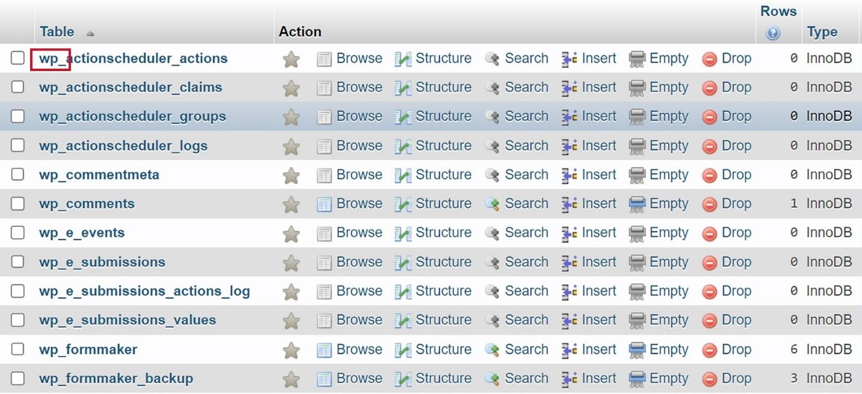The image size is (862, 394).
Task: Click Browse icon for wp_comments
Action: click(324, 204)
